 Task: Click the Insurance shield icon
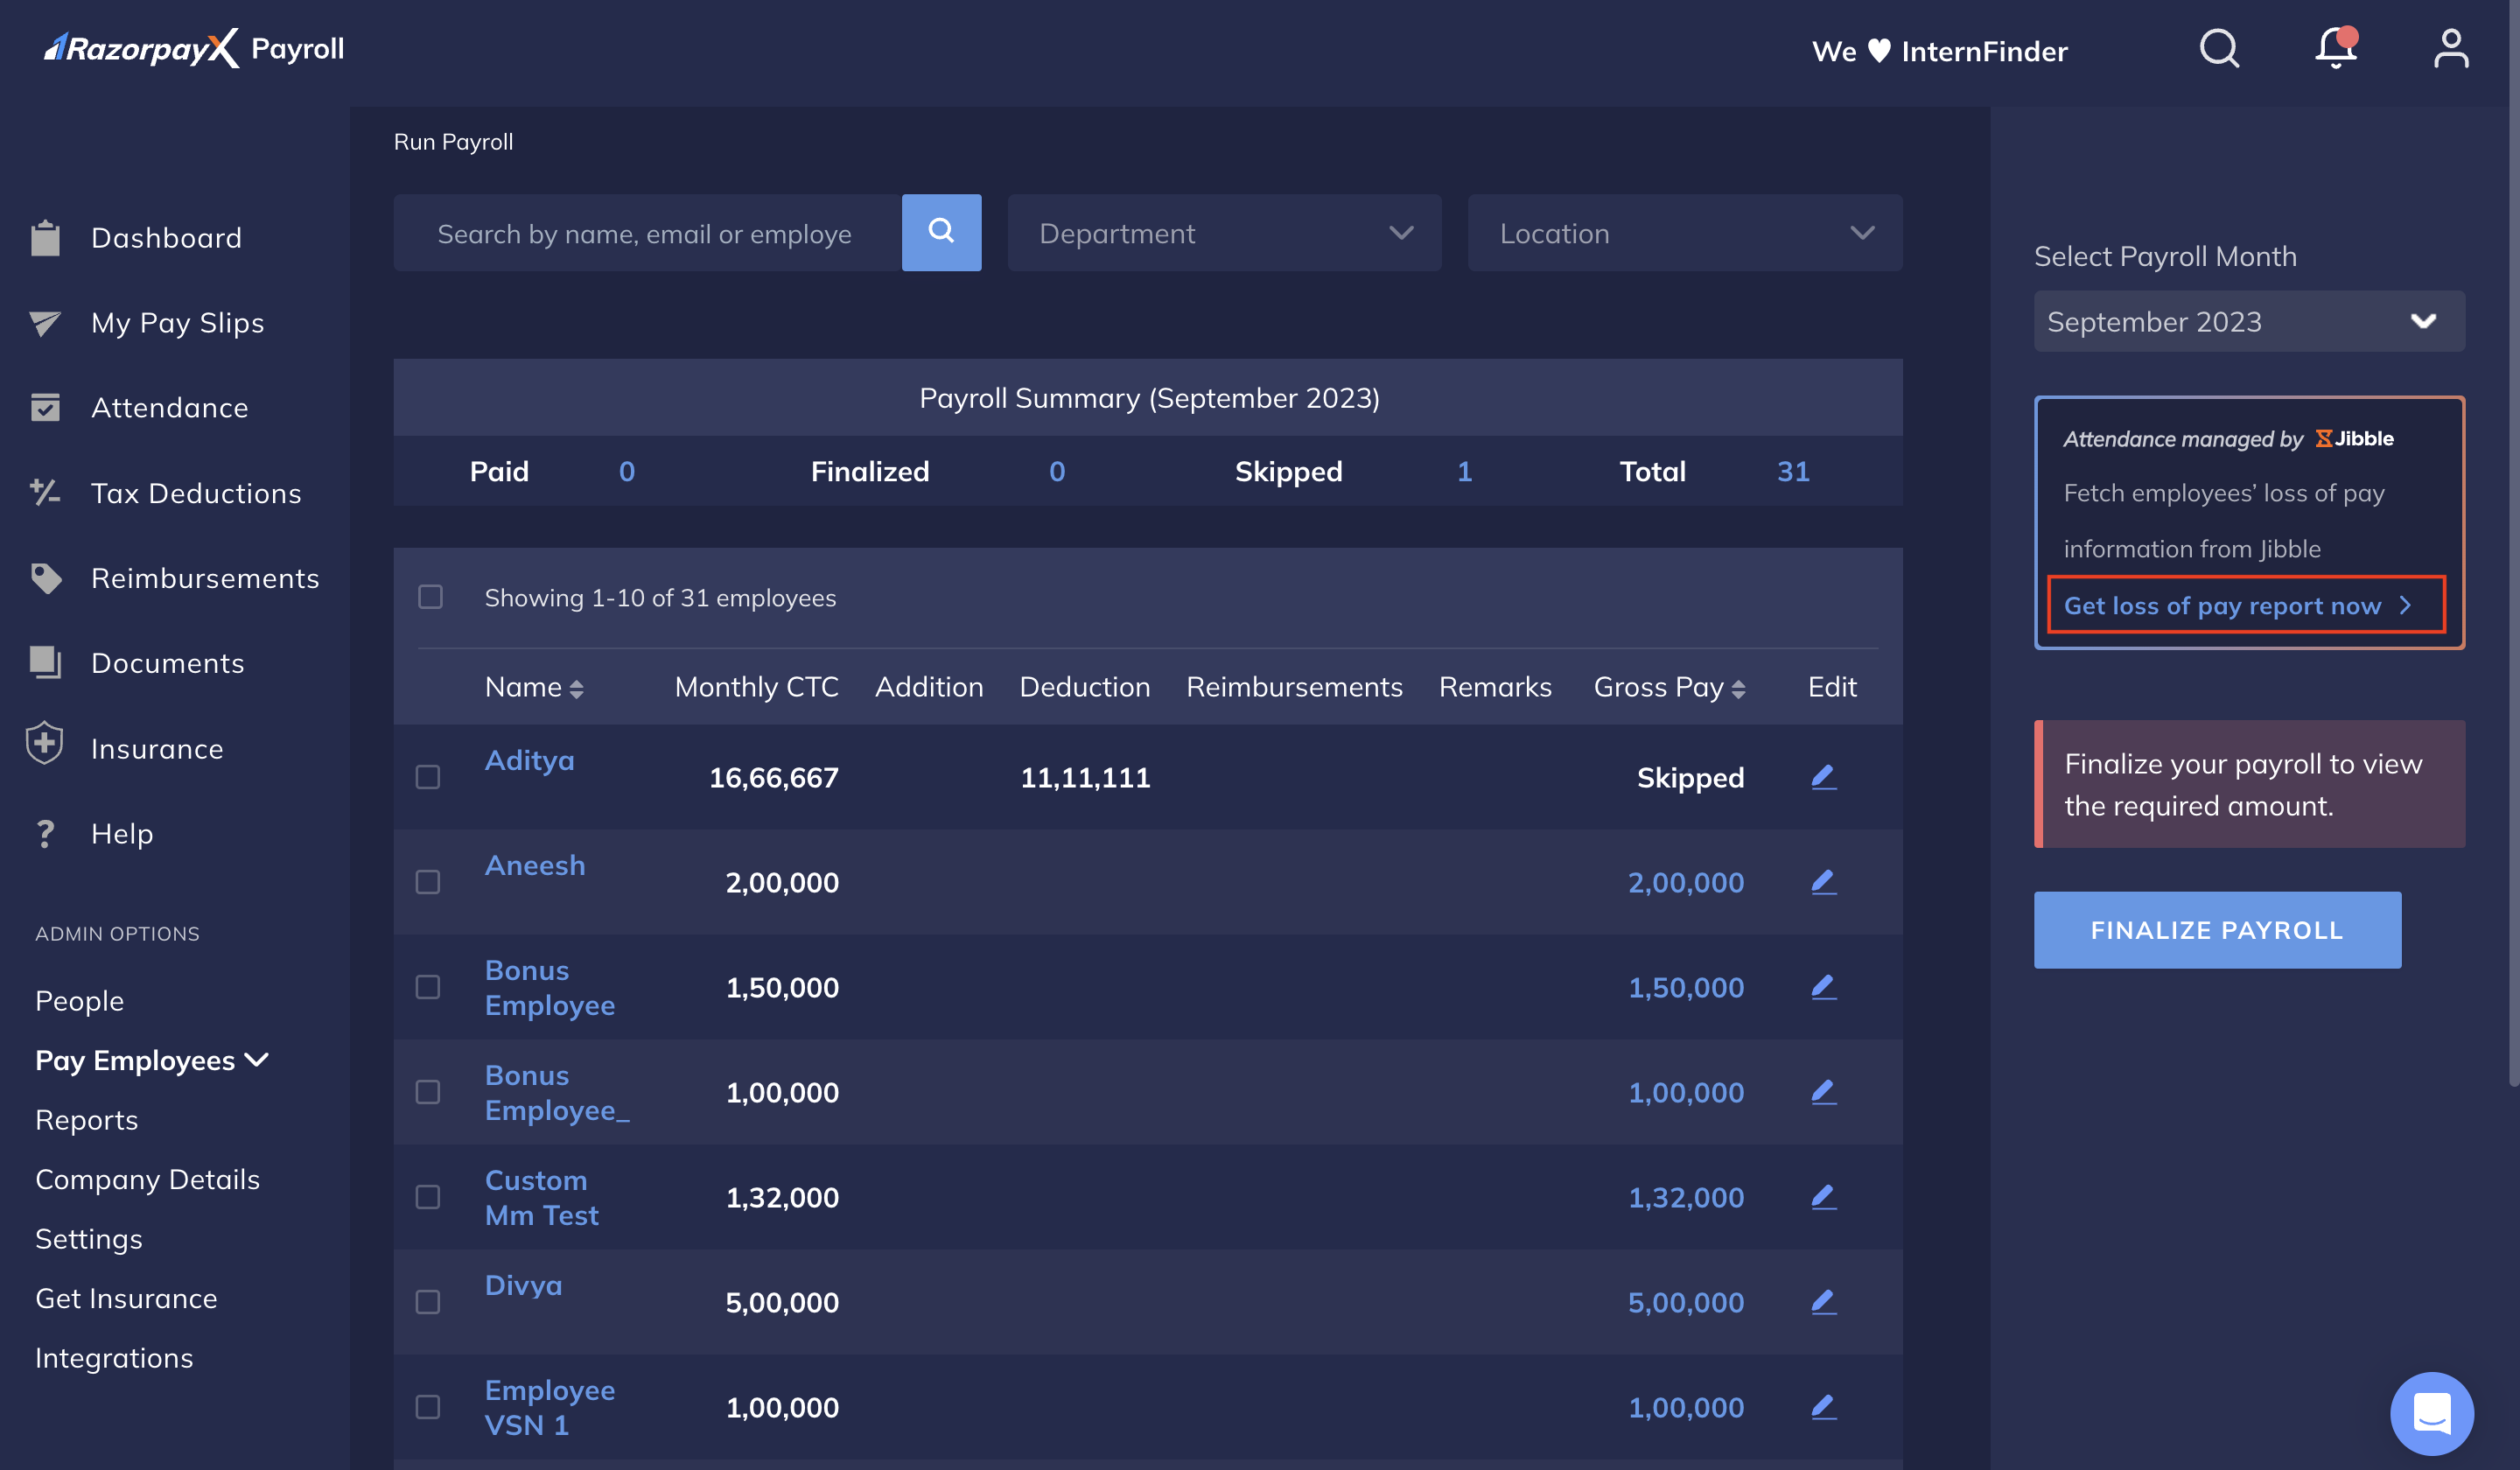pos(45,743)
